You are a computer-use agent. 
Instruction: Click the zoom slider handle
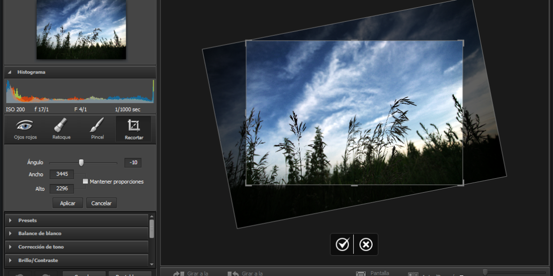(x=485, y=272)
